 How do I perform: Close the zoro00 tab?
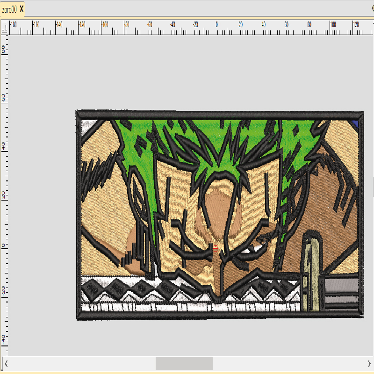click(x=22, y=9)
